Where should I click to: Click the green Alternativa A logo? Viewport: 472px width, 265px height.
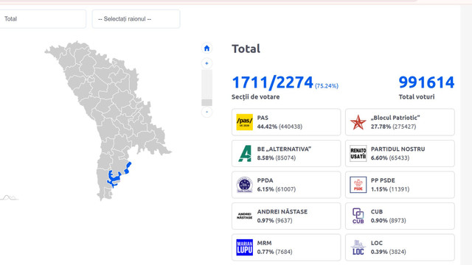245,154
